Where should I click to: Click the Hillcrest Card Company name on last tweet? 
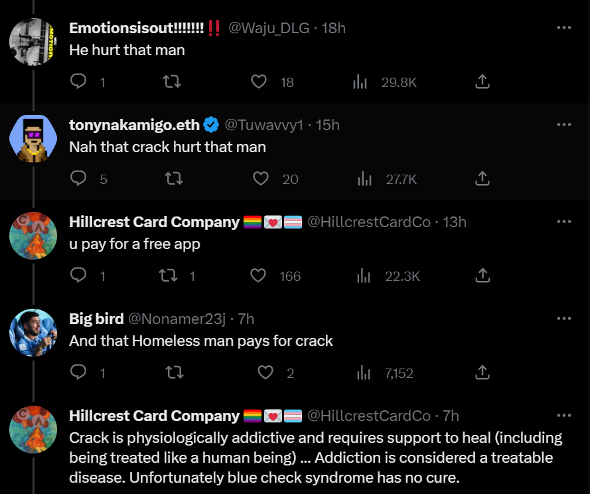coord(154,416)
